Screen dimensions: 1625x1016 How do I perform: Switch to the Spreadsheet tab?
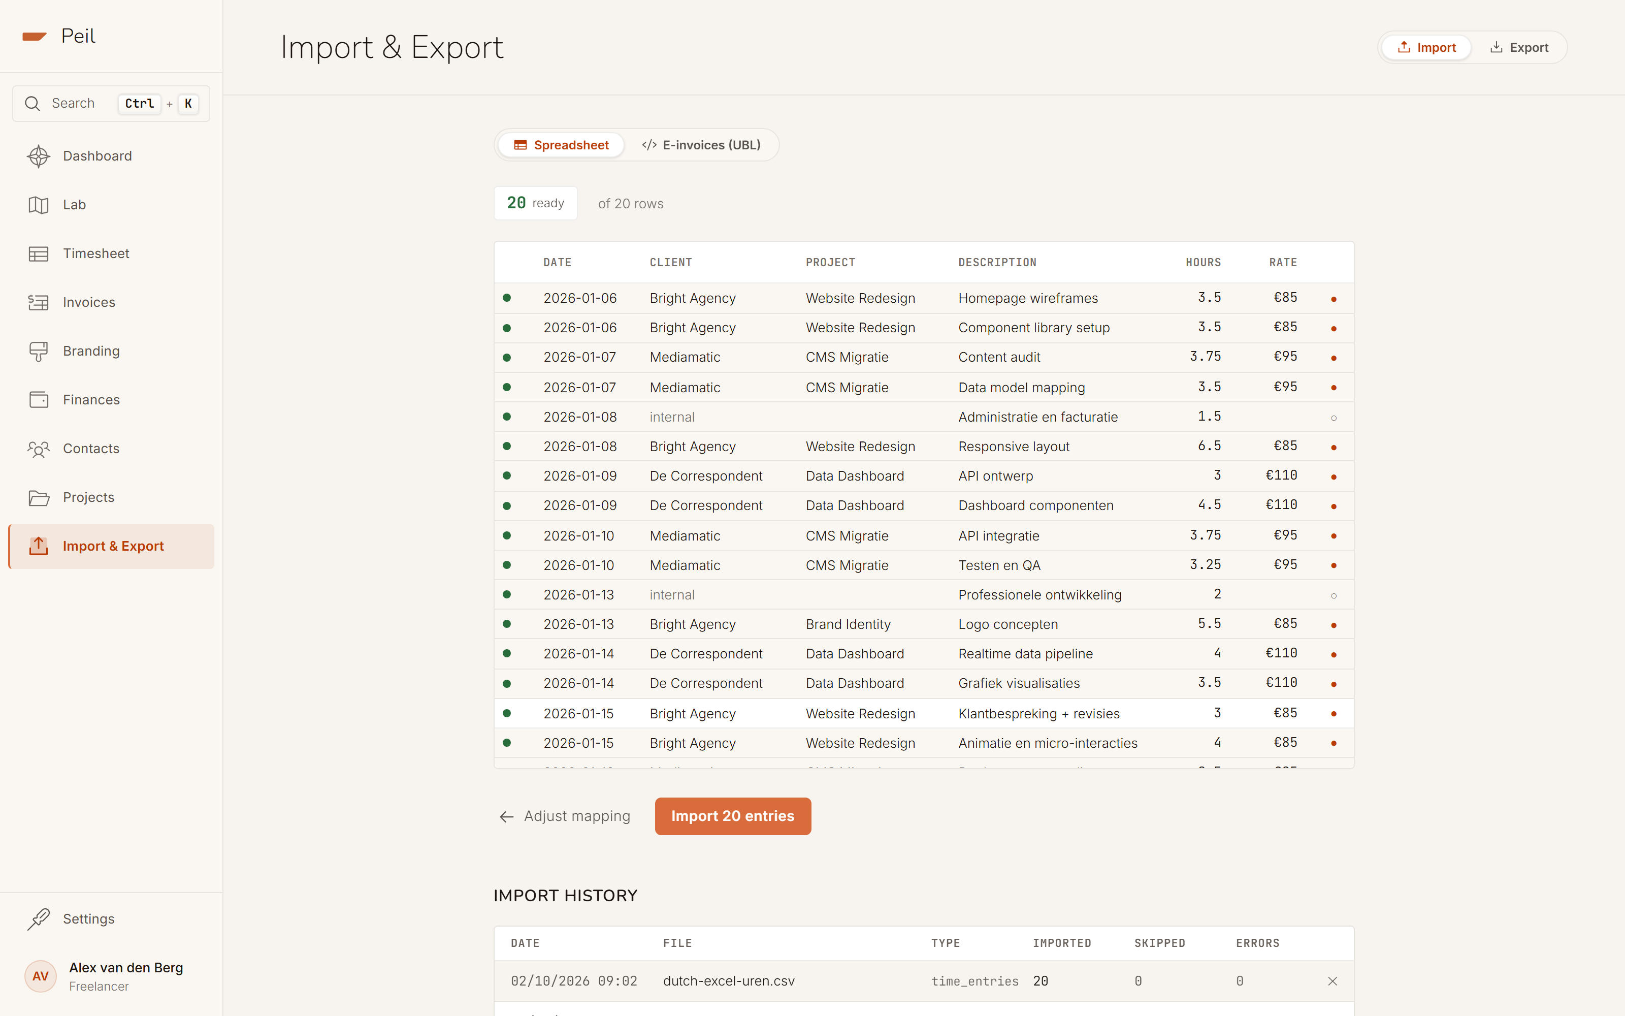coord(561,145)
